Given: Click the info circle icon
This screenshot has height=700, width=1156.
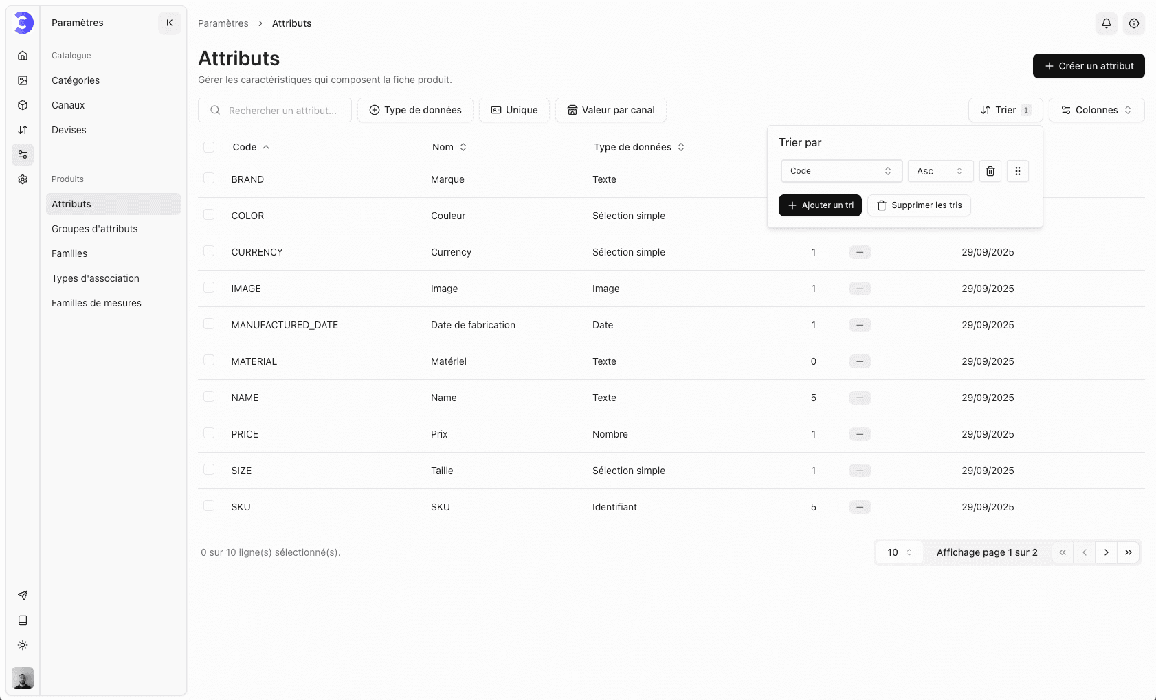Looking at the screenshot, I should (1133, 23).
